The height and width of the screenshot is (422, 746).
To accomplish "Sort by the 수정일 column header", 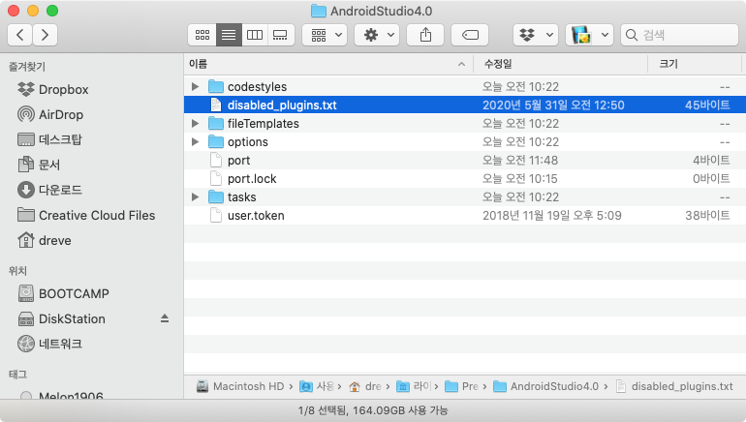I will [x=560, y=64].
